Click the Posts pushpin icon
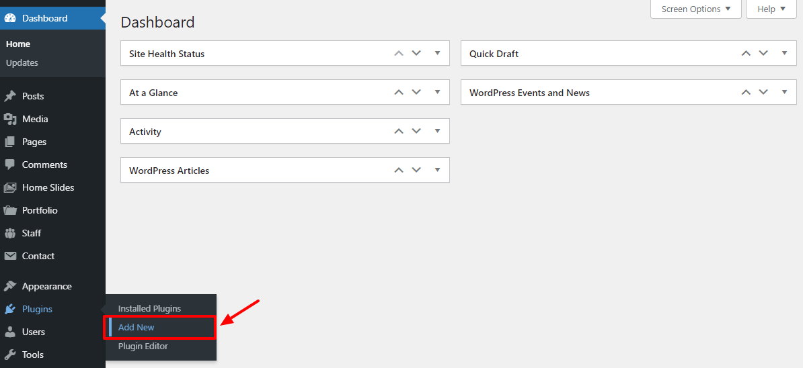The width and height of the screenshot is (803, 368). (x=10, y=96)
